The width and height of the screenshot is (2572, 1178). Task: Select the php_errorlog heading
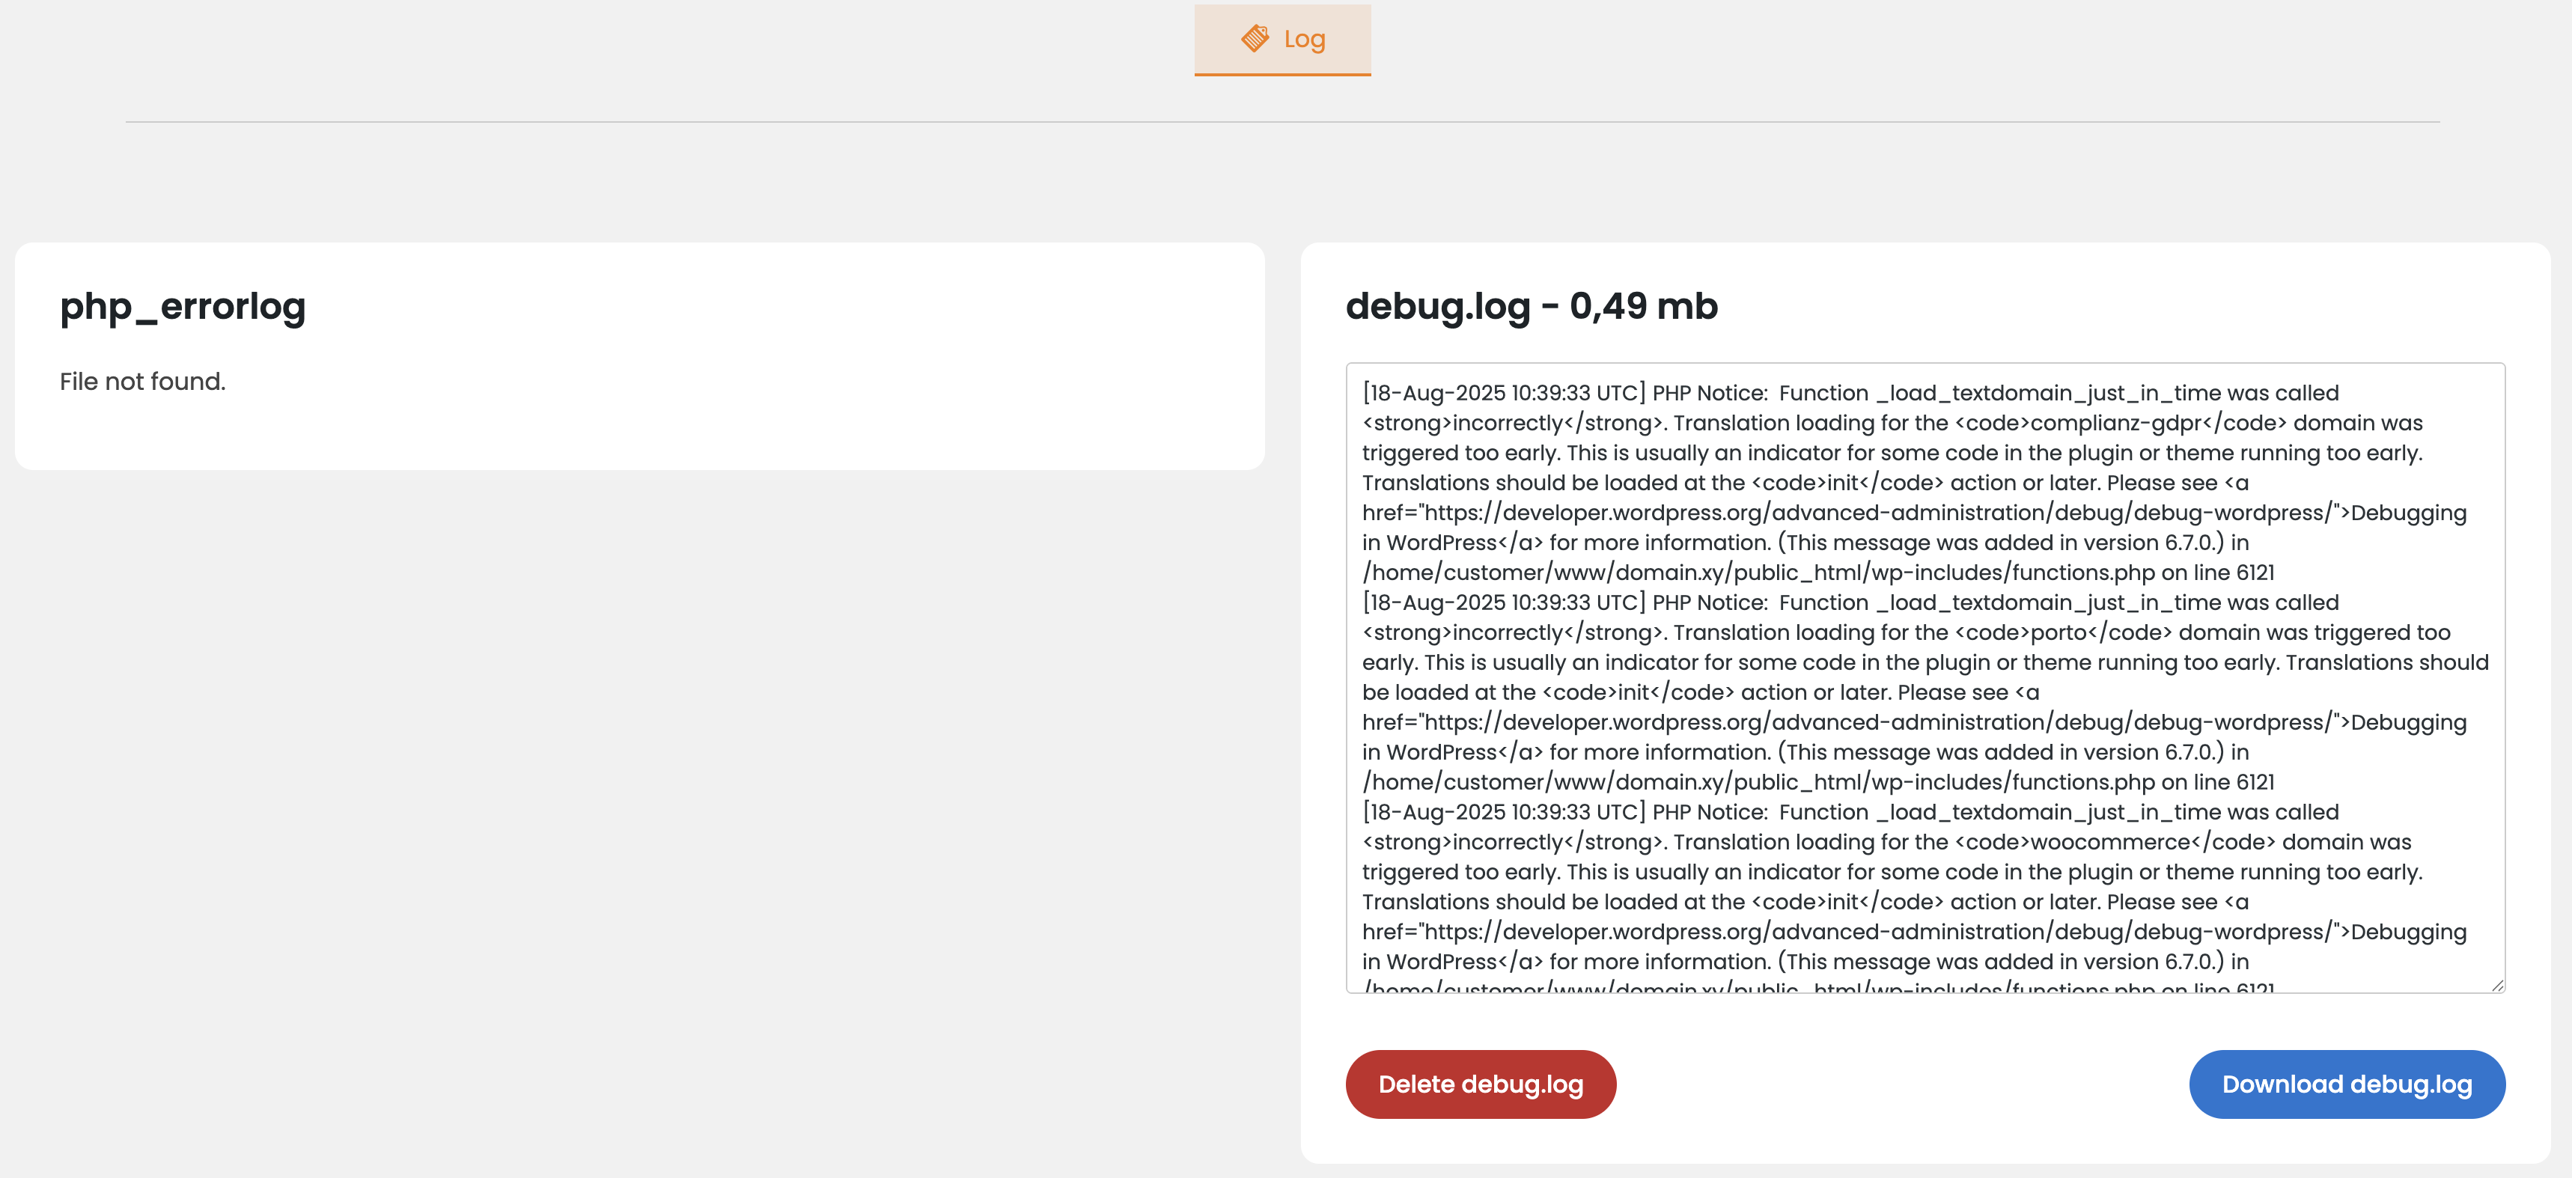pos(183,305)
